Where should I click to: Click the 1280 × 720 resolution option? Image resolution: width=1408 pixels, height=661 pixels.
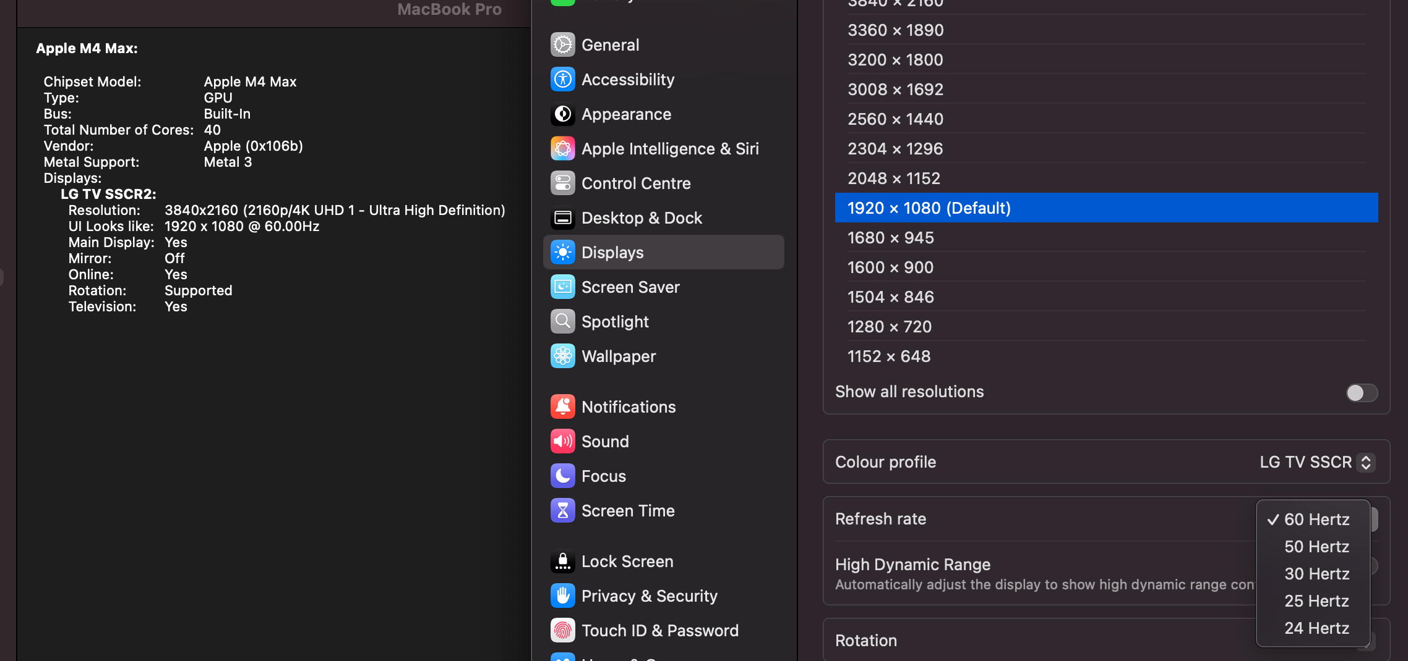(889, 326)
